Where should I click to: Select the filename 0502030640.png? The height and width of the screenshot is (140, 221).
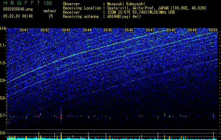pyautogui.click(x=18, y=9)
